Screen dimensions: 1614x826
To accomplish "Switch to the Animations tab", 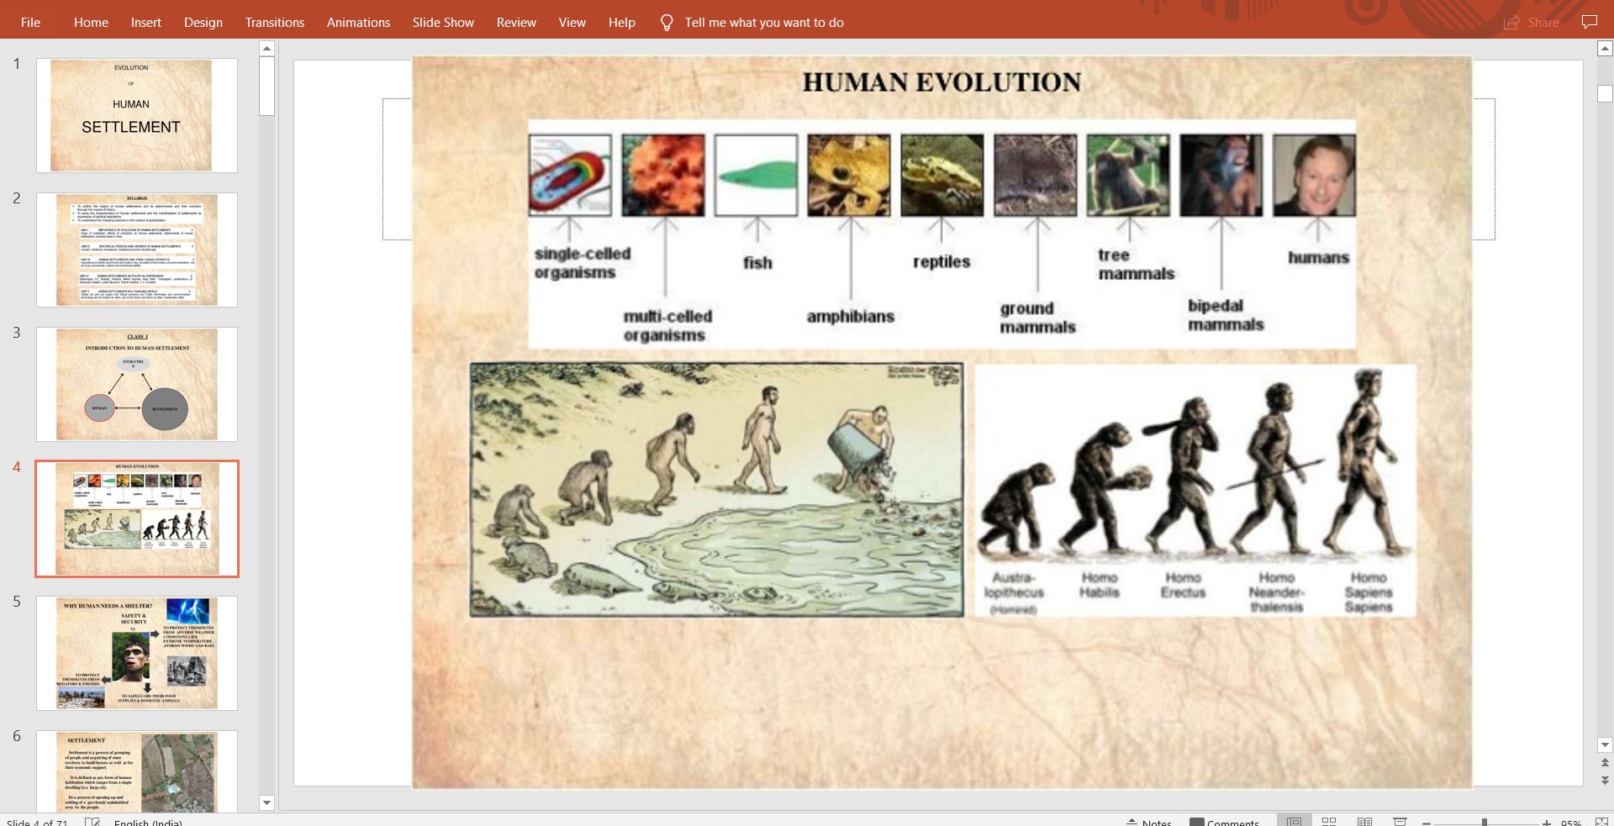I will coord(358,23).
